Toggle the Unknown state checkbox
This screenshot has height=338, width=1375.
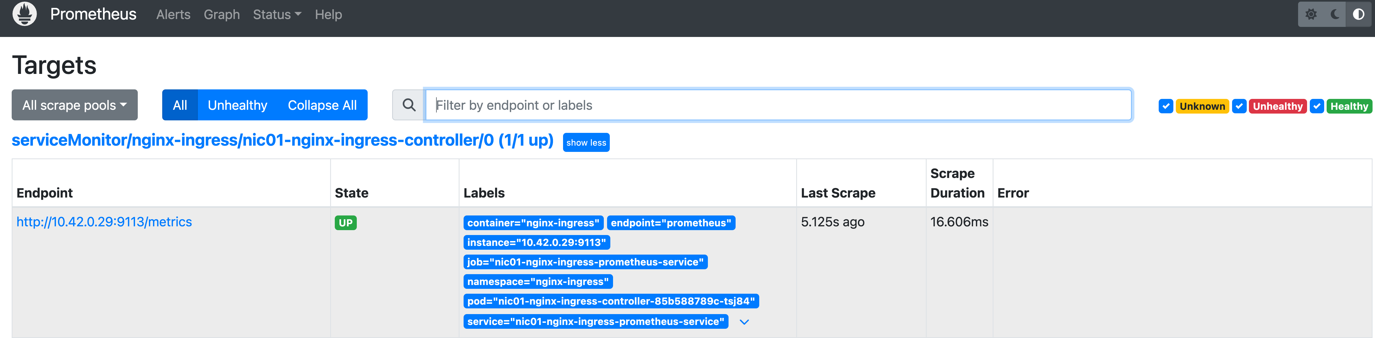(1166, 106)
